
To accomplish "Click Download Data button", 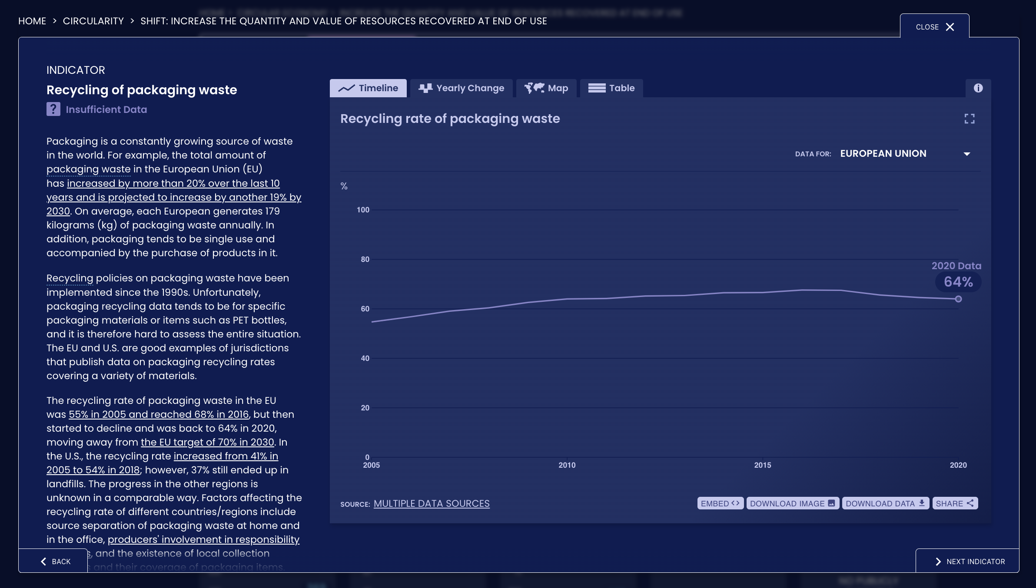I will 885,503.
